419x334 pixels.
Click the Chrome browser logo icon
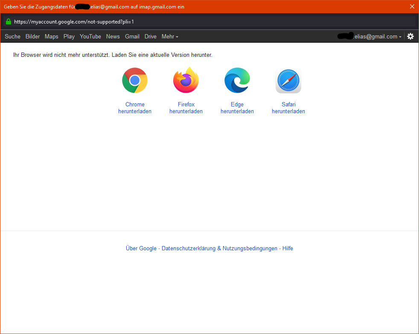tap(135, 80)
